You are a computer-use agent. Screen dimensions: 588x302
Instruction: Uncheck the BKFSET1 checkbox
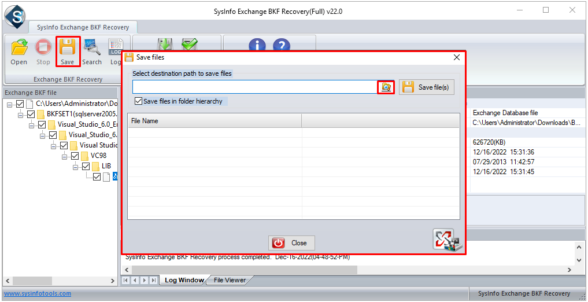click(x=31, y=114)
